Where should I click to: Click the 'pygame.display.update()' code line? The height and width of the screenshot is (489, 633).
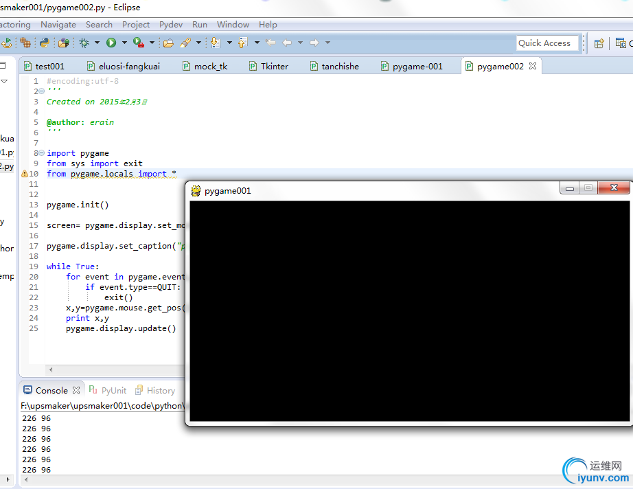click(121, 328)
